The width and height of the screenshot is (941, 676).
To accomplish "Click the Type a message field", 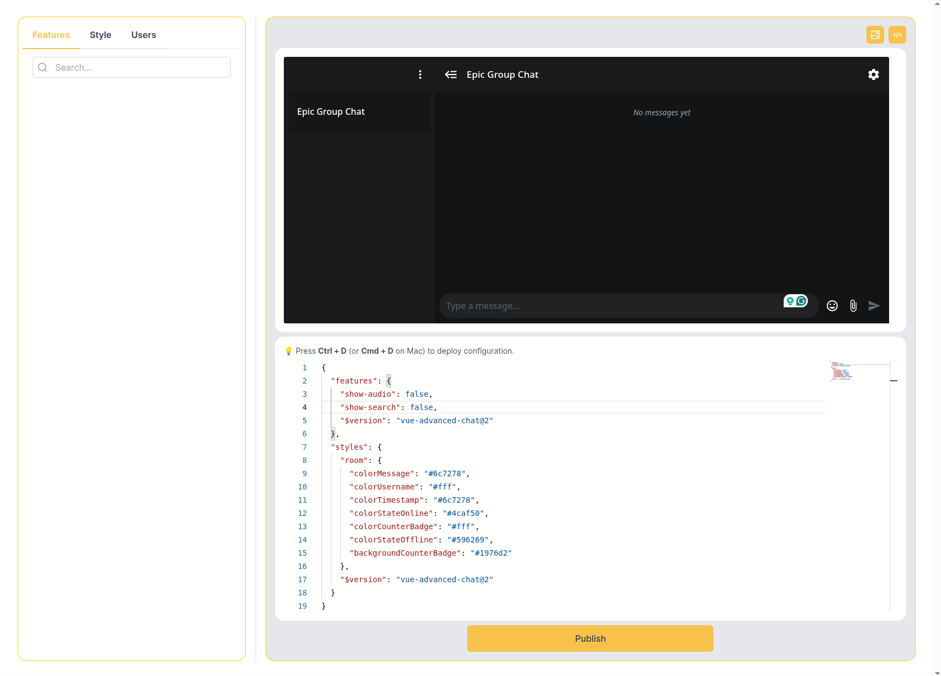I will [607, 306].
